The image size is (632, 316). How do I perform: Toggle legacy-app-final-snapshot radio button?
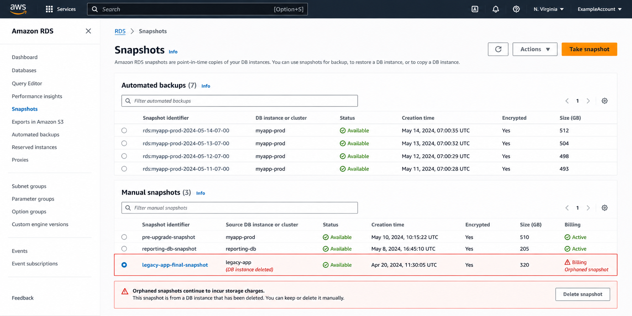(124, 265)
